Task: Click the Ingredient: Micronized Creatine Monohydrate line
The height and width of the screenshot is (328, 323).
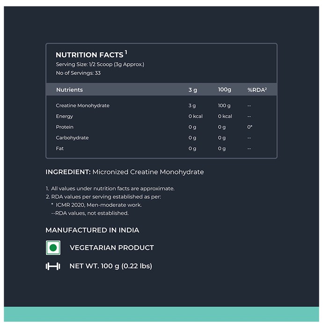Action: pos(125,172)
